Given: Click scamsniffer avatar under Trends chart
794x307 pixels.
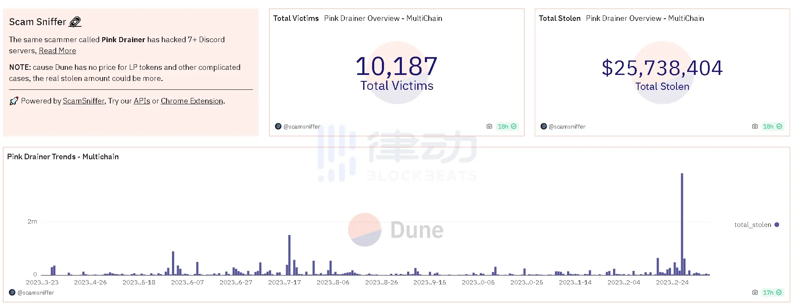Looking at the screenshot, I should click(12, 293).
